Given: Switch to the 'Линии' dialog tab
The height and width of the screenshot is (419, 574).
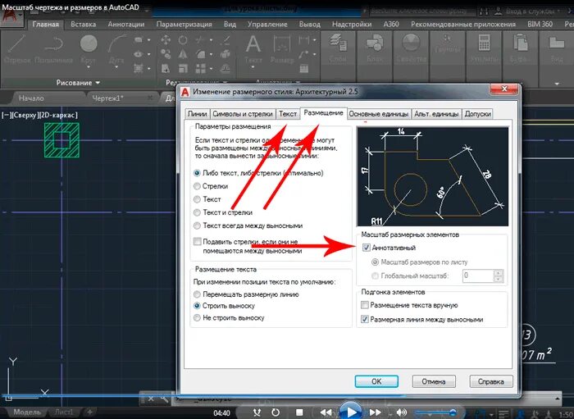Looking at the screenshot, I should click(198, 114).
